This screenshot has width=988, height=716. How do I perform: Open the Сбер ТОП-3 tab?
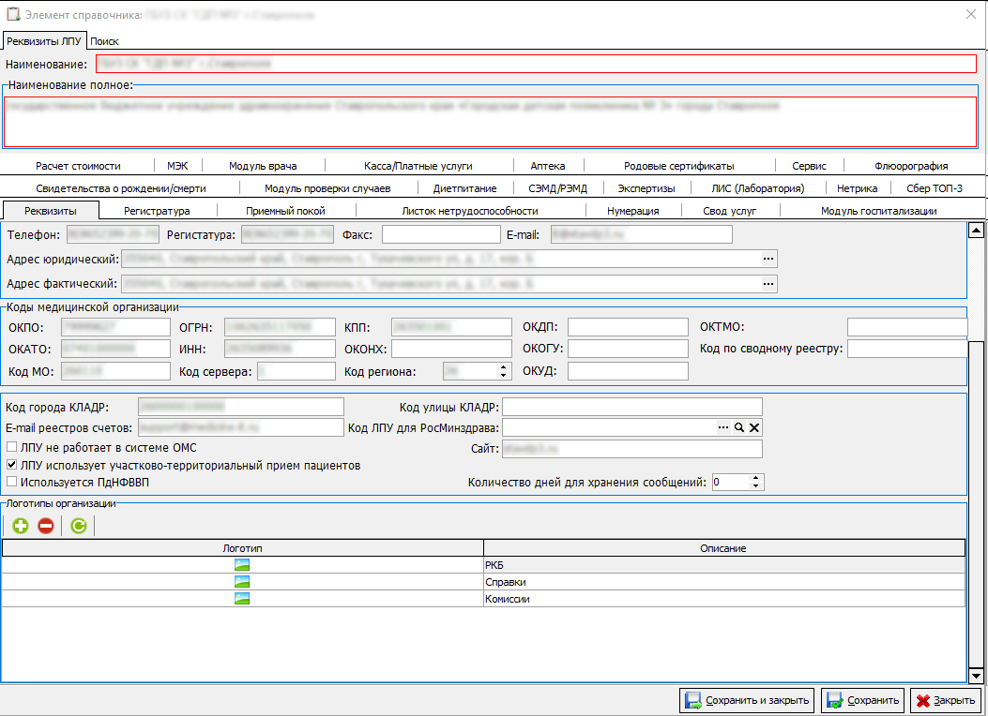pyautogui.click(x=935, y=188)
